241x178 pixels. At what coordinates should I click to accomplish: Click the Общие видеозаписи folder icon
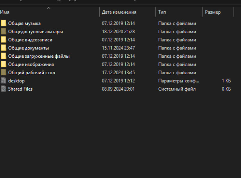[4, 40]
